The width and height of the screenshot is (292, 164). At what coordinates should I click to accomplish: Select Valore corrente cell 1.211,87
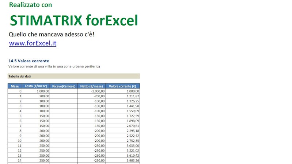click(x=122, y=96)
